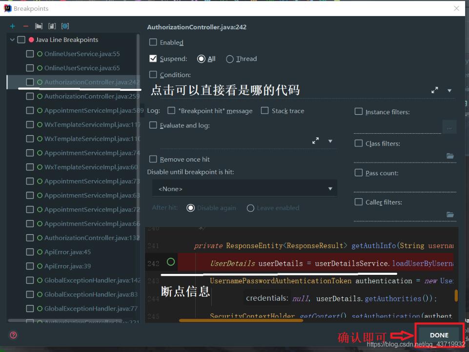Check the Stack trace logging option
The height and width of the screenshot is (352, 469).
[264, 111]
